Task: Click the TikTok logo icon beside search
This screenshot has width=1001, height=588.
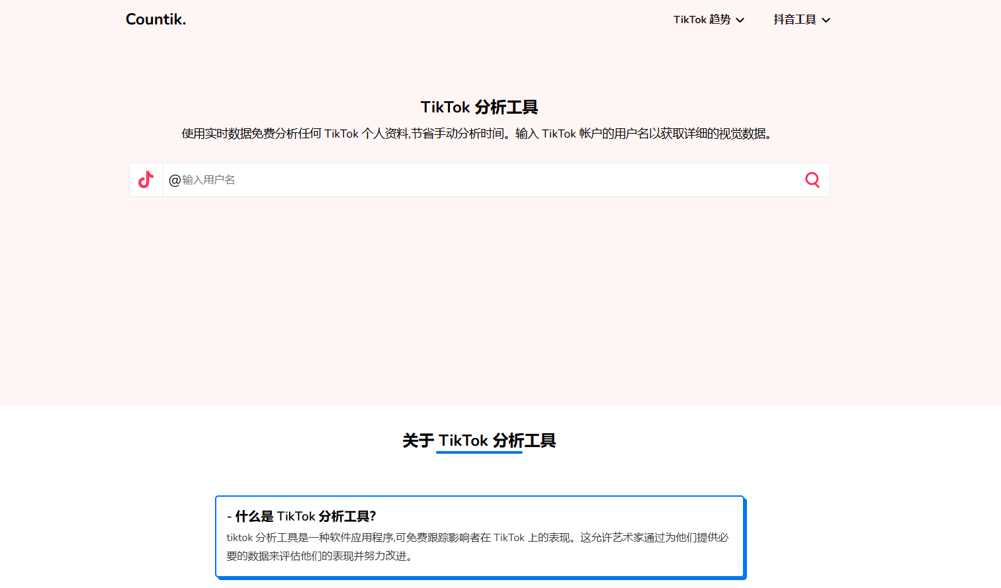Action: coord(146,180)
